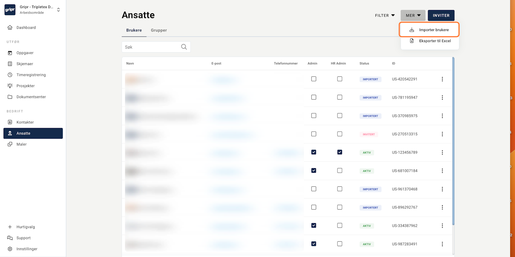Switch to the Grupper tab
515x257 pixels.
(159, 31)
